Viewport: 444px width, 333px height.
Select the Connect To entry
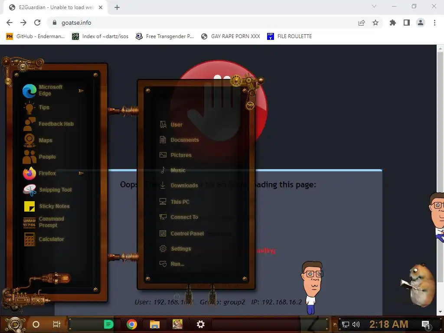(179, 217)
